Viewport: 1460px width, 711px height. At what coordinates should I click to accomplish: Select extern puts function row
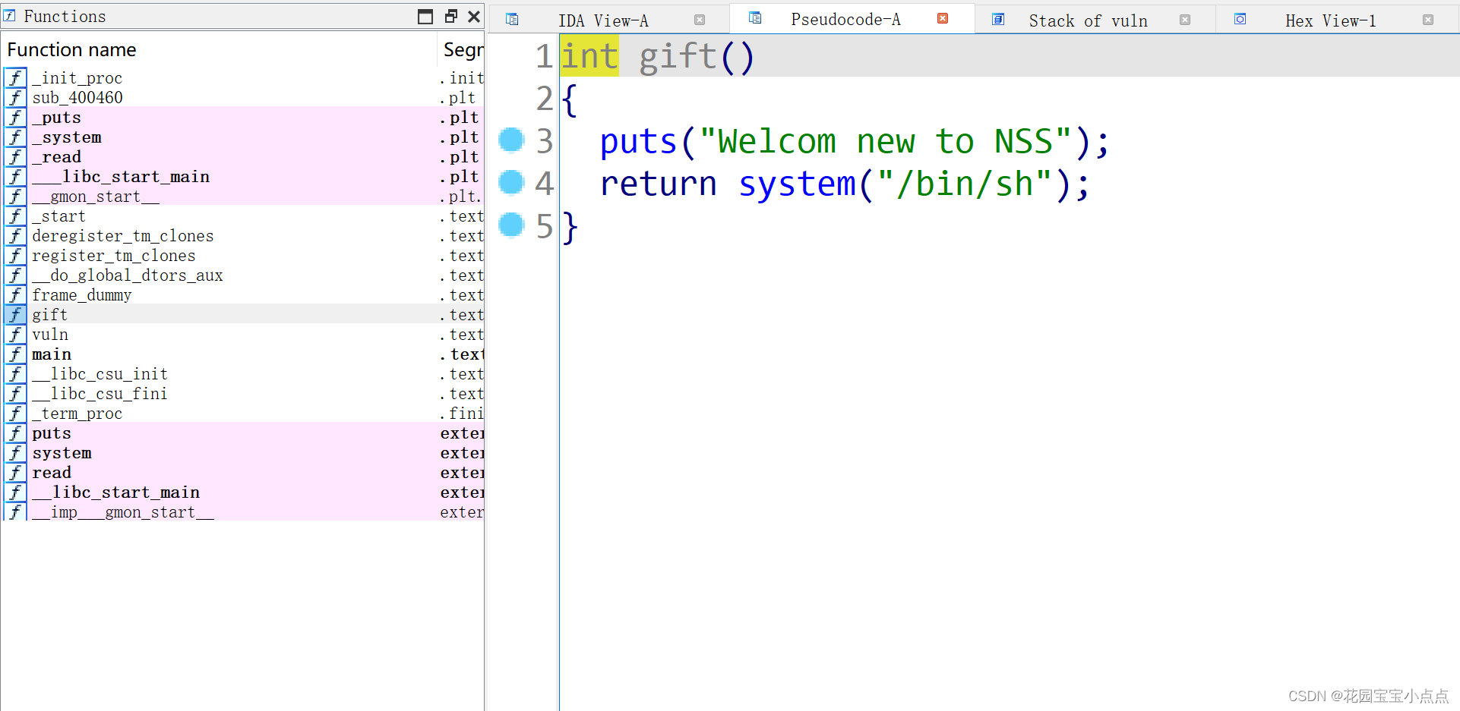(x=242, y=433)
